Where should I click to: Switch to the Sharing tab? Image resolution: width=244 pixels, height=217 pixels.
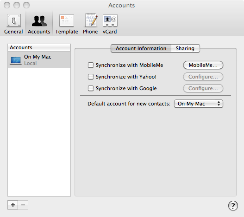click(x=185, y=48)
